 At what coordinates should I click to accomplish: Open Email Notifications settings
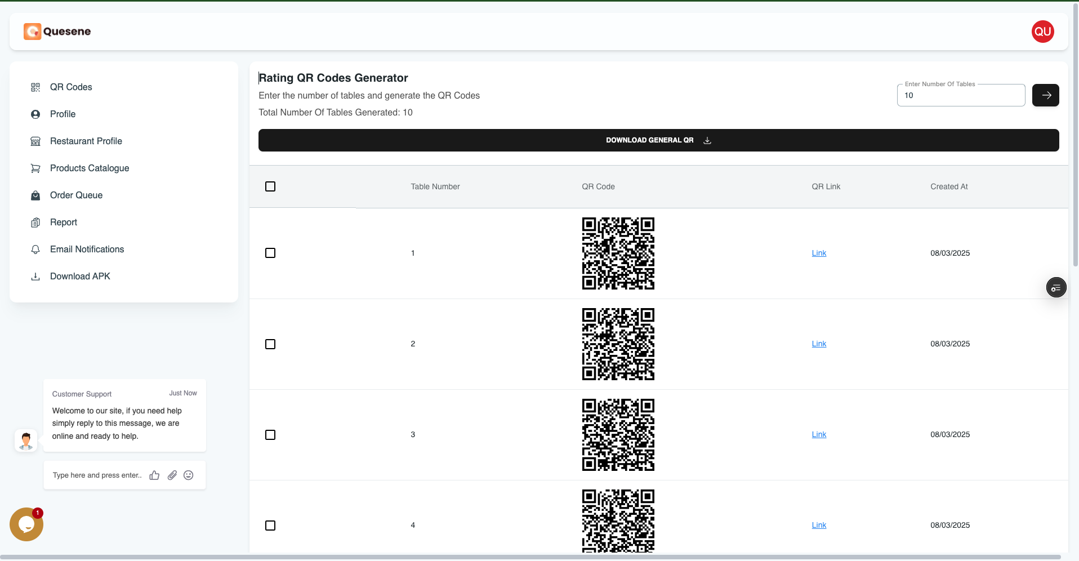[x=87, y=250]
